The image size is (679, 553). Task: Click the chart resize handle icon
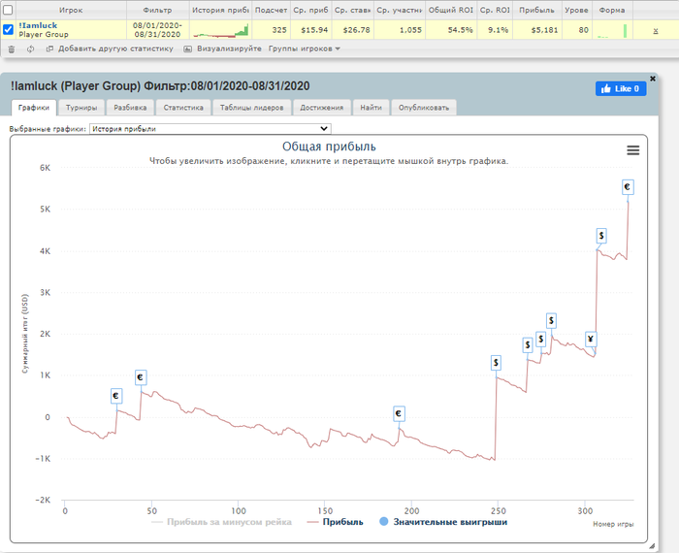click(x=652, y=545)
